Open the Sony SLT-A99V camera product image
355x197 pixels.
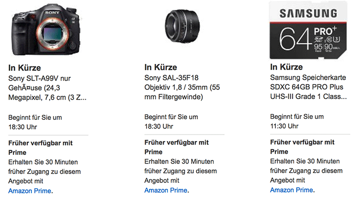coord(46,30)
